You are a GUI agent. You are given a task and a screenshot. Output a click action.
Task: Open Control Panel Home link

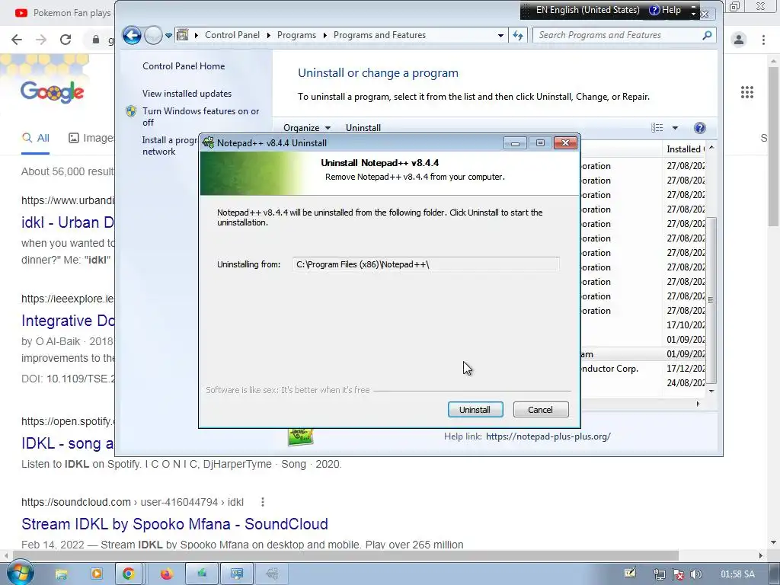coord(184,66)
